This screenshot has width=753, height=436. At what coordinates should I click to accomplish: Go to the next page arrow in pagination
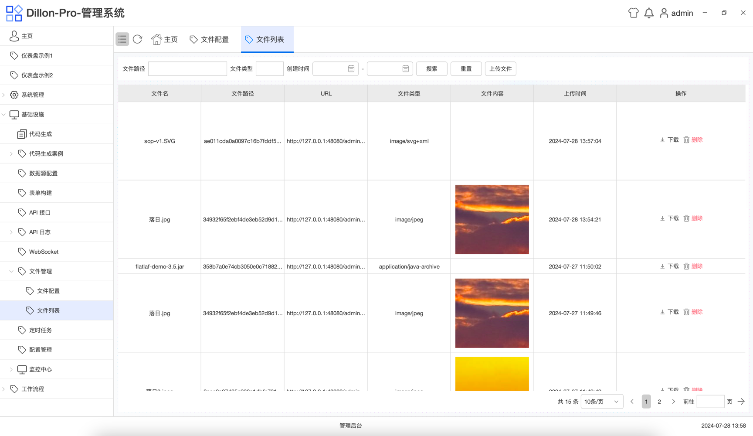tap(673, 402)
